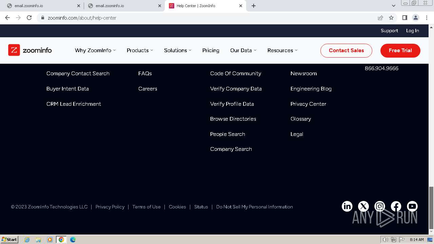Open Privacy Center link
Viewport: 434px width, 244px height.
click(308, 104)
